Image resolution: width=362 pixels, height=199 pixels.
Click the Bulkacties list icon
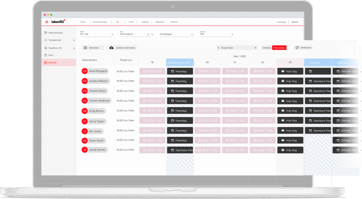tap(85, 48)
